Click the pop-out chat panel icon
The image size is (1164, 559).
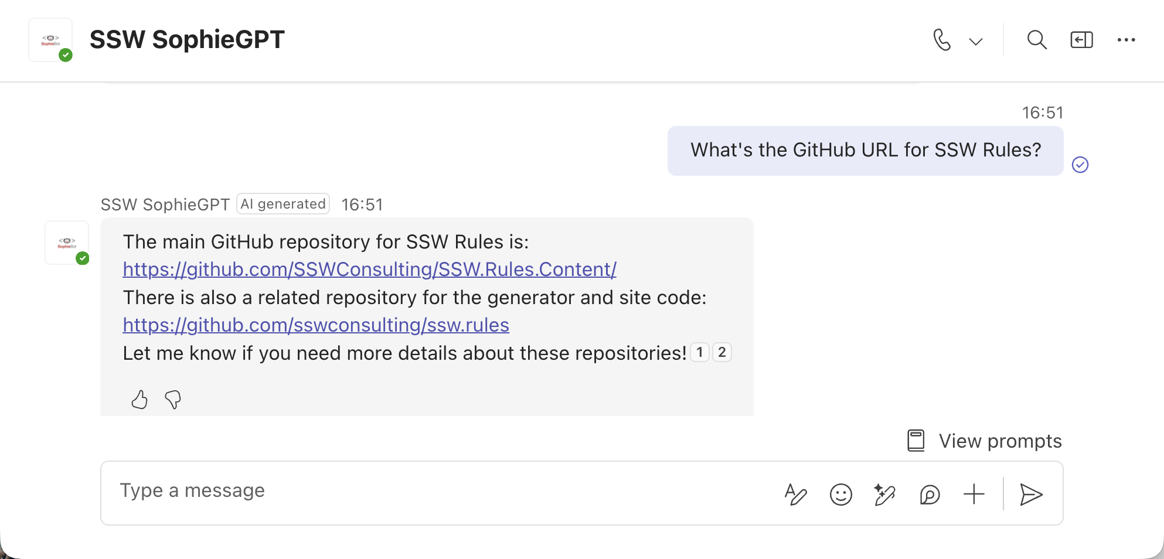point(1081,40)
